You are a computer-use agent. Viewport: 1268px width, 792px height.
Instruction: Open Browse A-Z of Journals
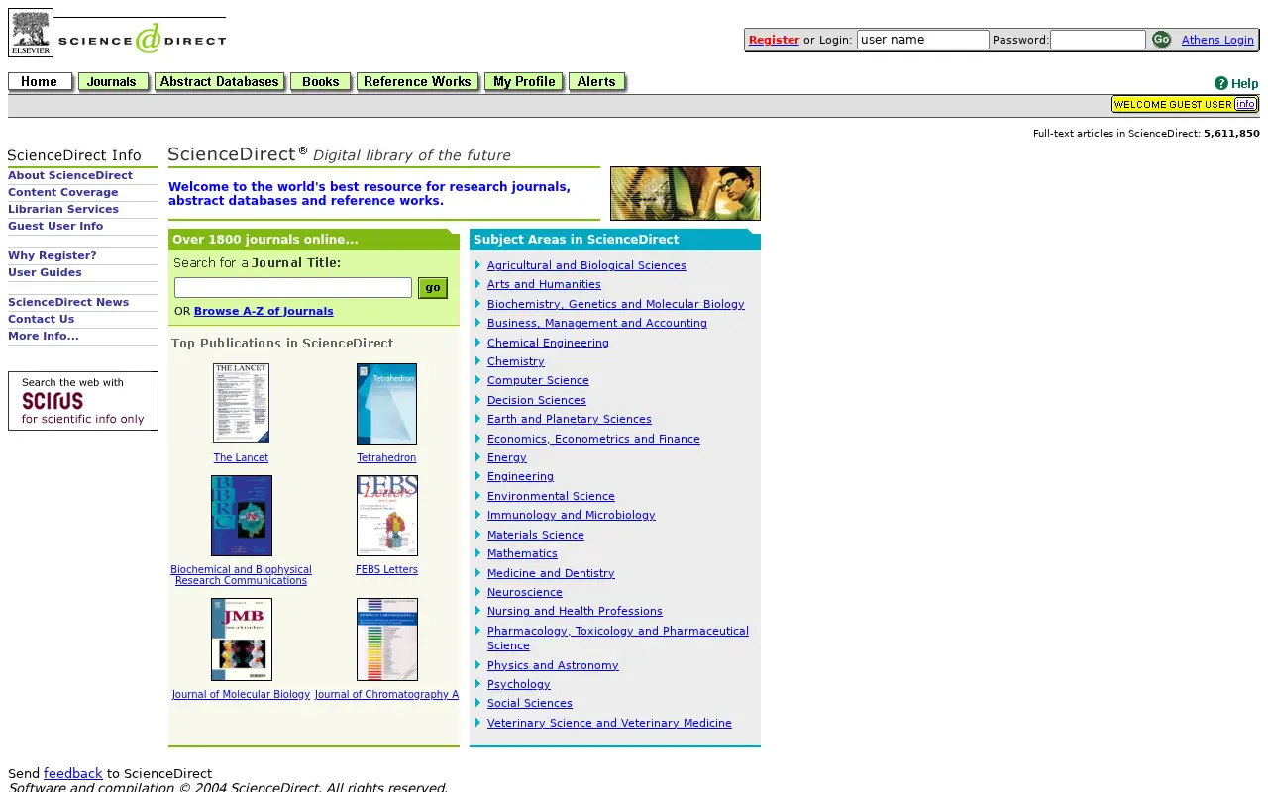[264, 311]
